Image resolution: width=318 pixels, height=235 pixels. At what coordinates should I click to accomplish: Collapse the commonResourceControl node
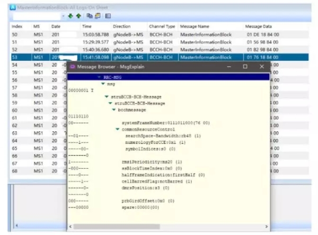(x=117, y=129)
